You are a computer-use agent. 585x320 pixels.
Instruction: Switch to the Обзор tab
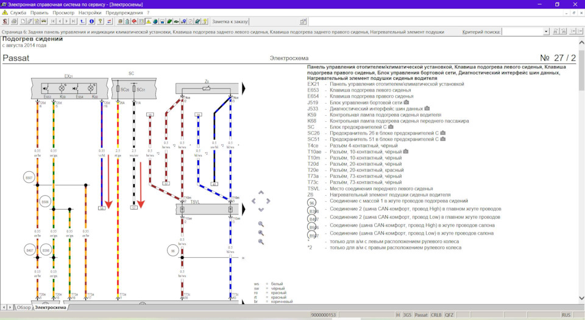24,307
